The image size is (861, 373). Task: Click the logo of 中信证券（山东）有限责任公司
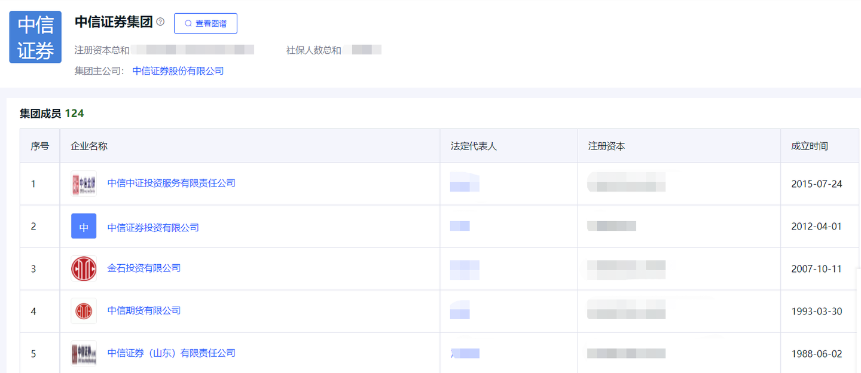tap(84, 353)
